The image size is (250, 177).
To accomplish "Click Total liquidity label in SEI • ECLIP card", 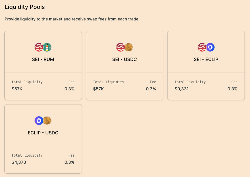I will pos(190,82).
